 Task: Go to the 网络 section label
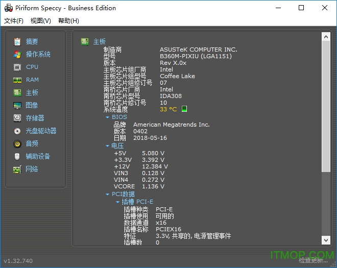(x=32, y=169)
